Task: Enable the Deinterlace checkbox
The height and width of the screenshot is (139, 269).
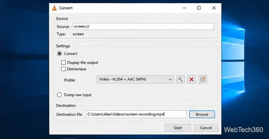Action: pos(63,69)
